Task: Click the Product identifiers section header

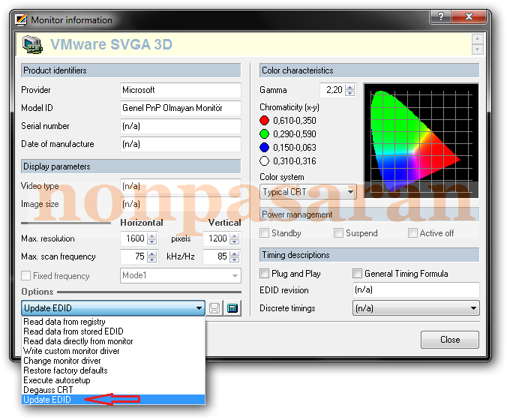Action: coord(131,70)
